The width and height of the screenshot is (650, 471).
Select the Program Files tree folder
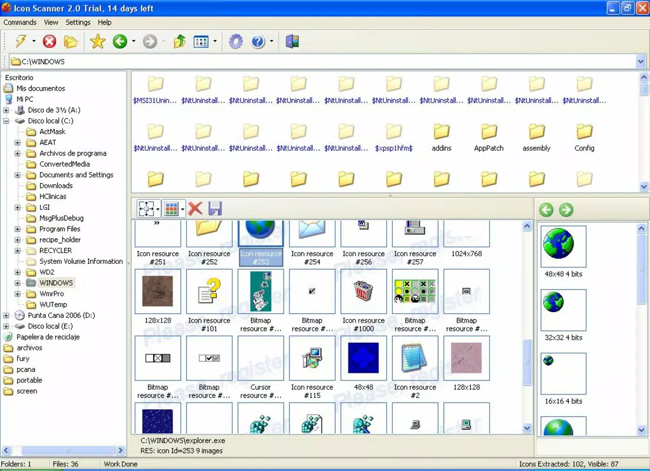click(x=59, y=229)
